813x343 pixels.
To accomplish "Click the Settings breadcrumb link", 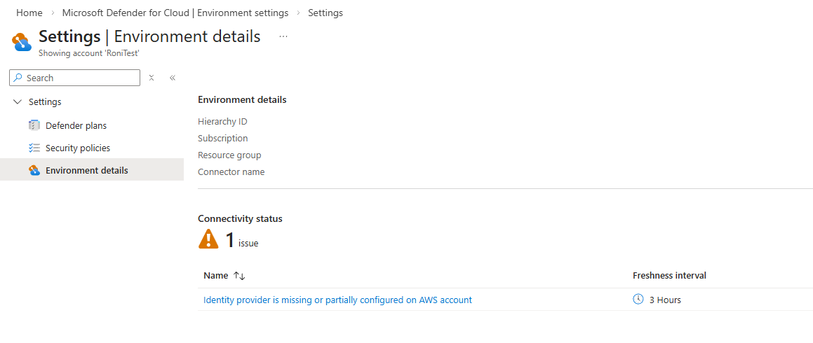I will (325, 13).
